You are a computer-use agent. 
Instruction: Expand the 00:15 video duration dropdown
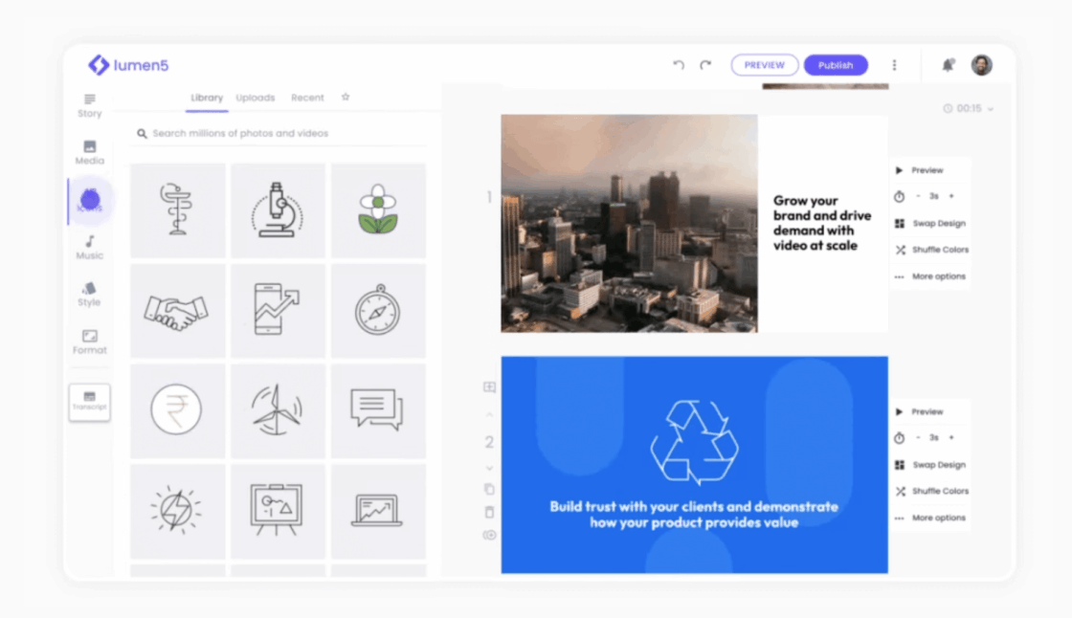point(969,109)
